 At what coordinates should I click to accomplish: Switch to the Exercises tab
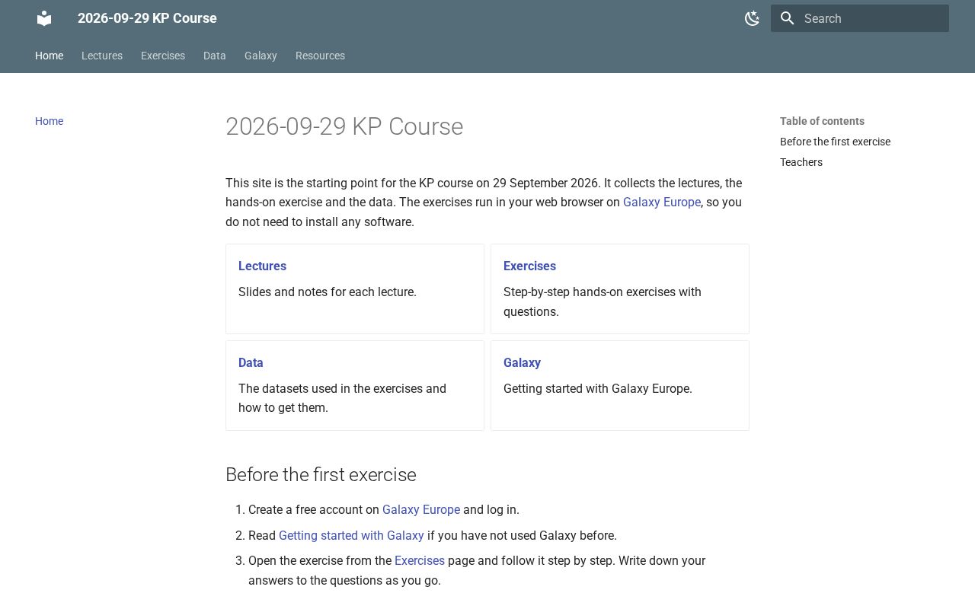[163, 56]
